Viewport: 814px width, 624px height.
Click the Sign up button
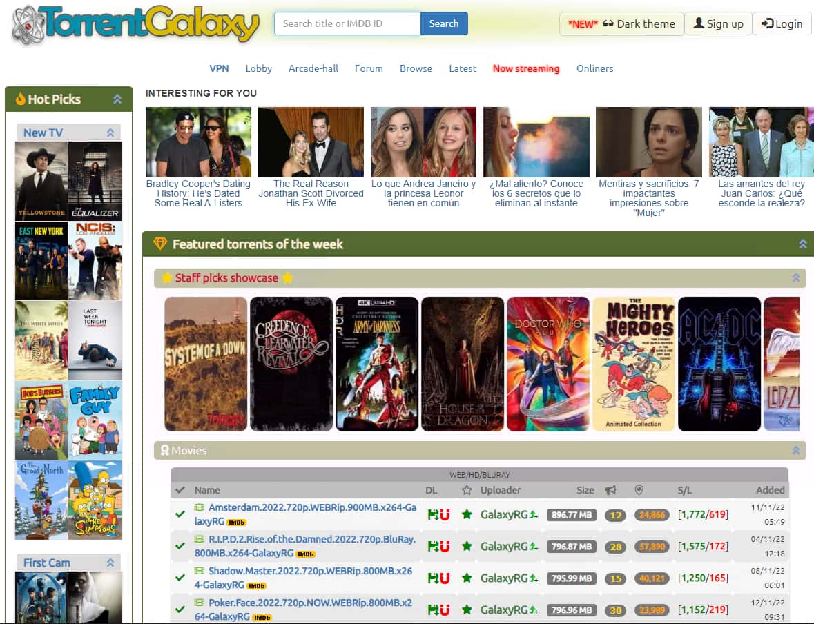coord(719,24)
